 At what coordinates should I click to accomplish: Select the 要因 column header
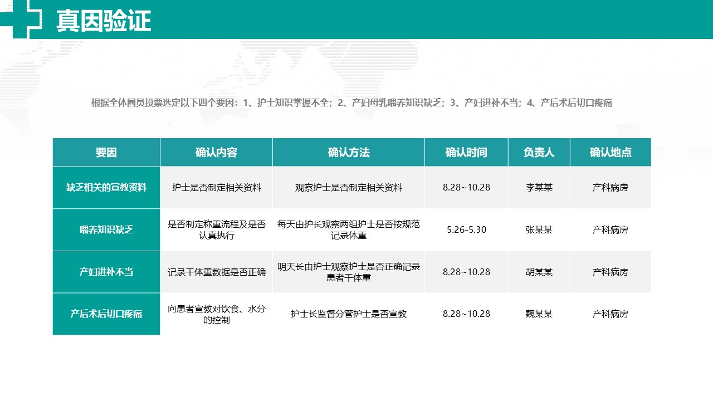pos(106,153)
